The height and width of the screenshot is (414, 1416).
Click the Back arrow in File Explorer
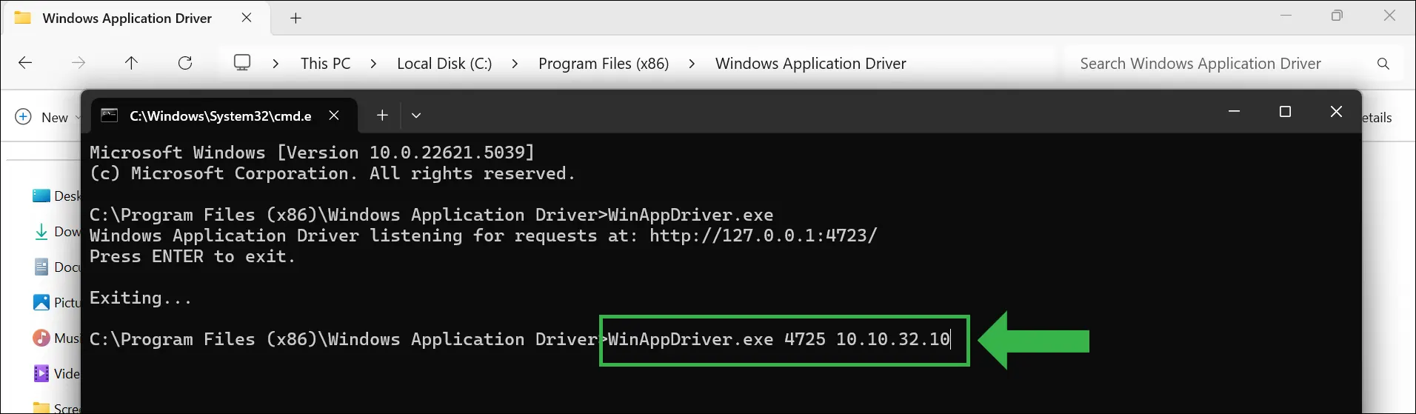(x=25, y=63)
